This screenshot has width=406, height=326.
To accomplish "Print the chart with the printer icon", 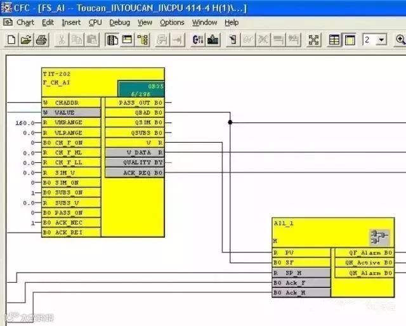I will pos(41,40).
